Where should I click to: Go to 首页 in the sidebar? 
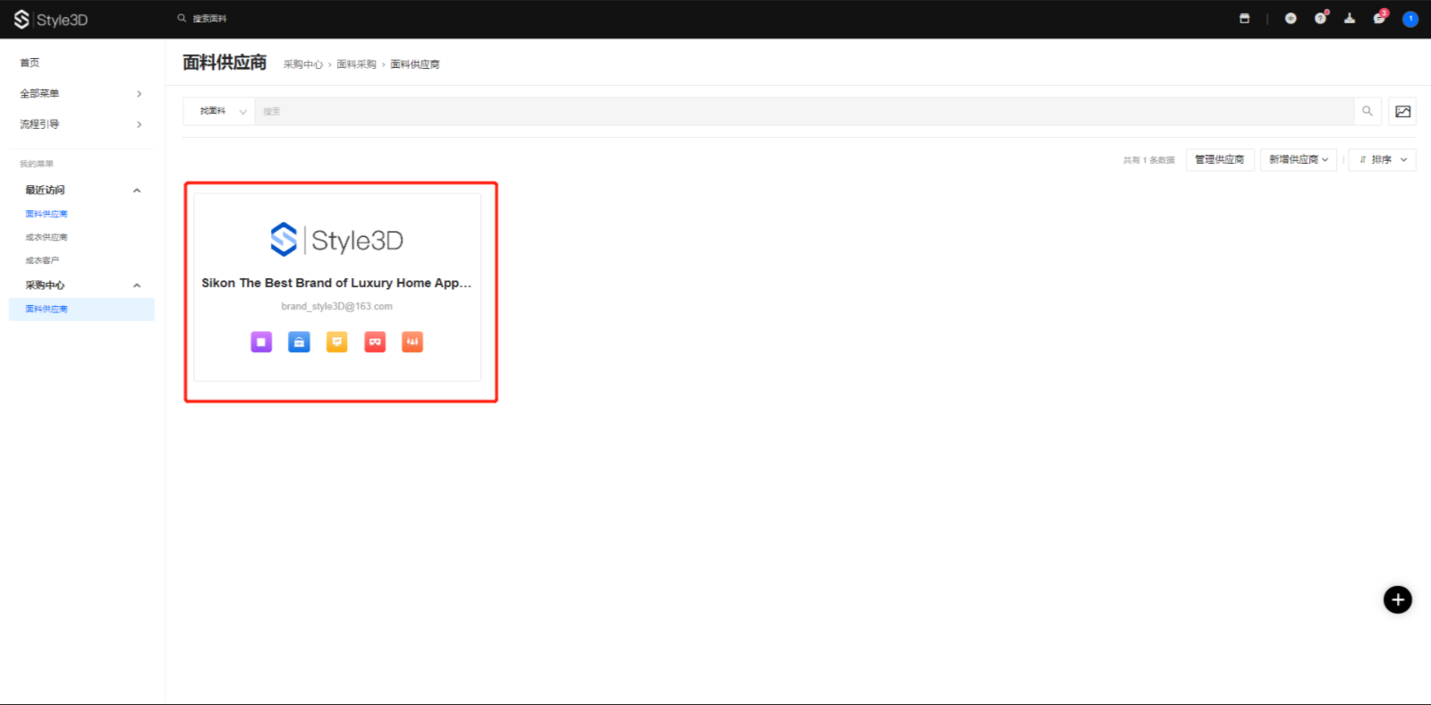point(30,63)
